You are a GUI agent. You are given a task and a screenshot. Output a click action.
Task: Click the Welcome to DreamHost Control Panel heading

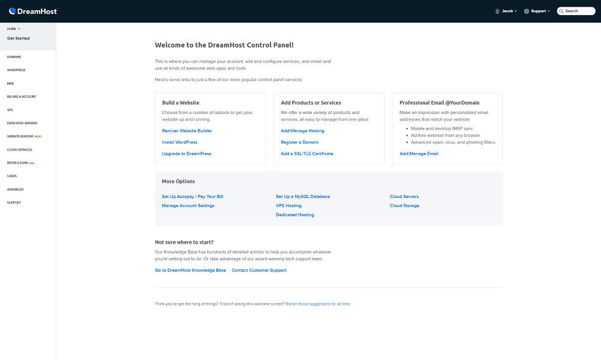point(224,45)
